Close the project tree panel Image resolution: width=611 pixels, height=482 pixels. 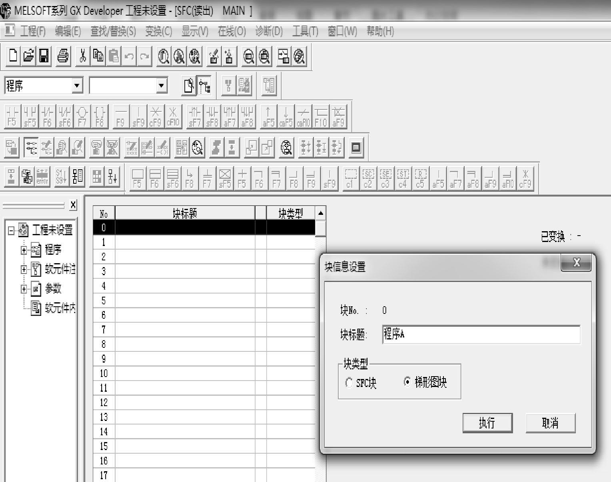click(73, 205)
